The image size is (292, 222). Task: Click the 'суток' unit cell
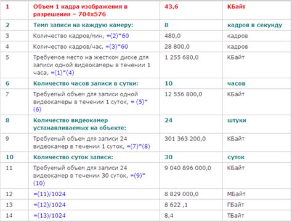pos(236,157)
